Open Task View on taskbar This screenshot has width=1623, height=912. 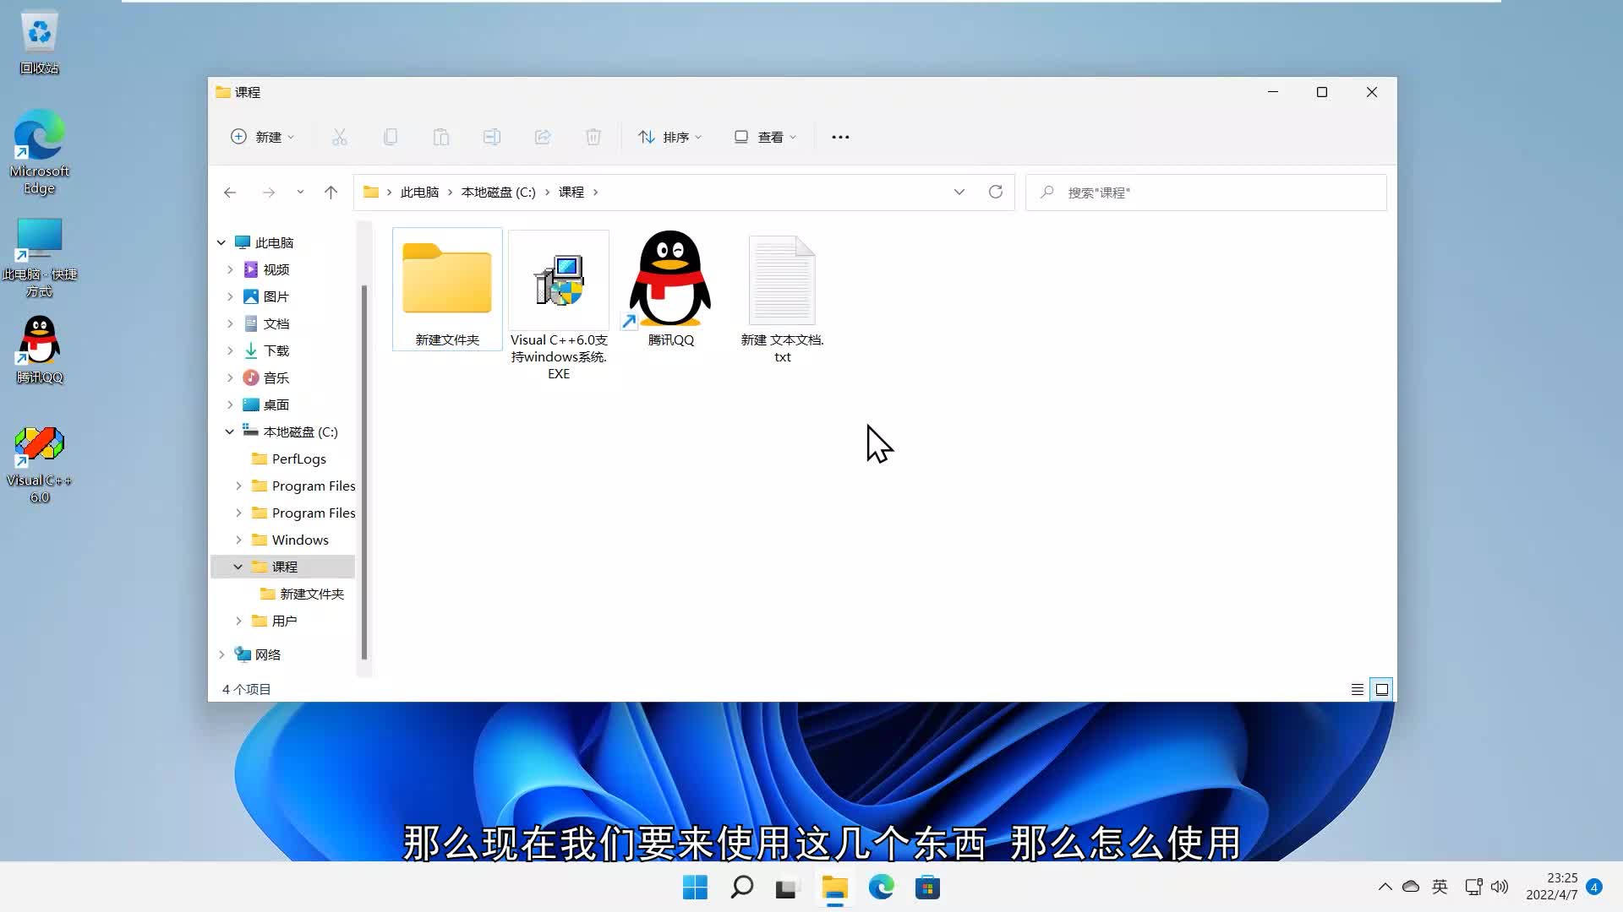pos(787,888)
